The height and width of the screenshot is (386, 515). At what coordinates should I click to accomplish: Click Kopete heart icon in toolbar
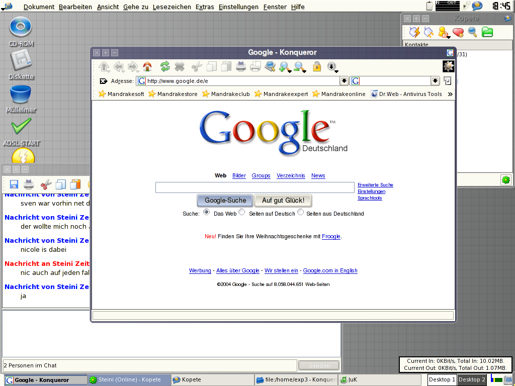pyautogui.click(x=458, y=32)
